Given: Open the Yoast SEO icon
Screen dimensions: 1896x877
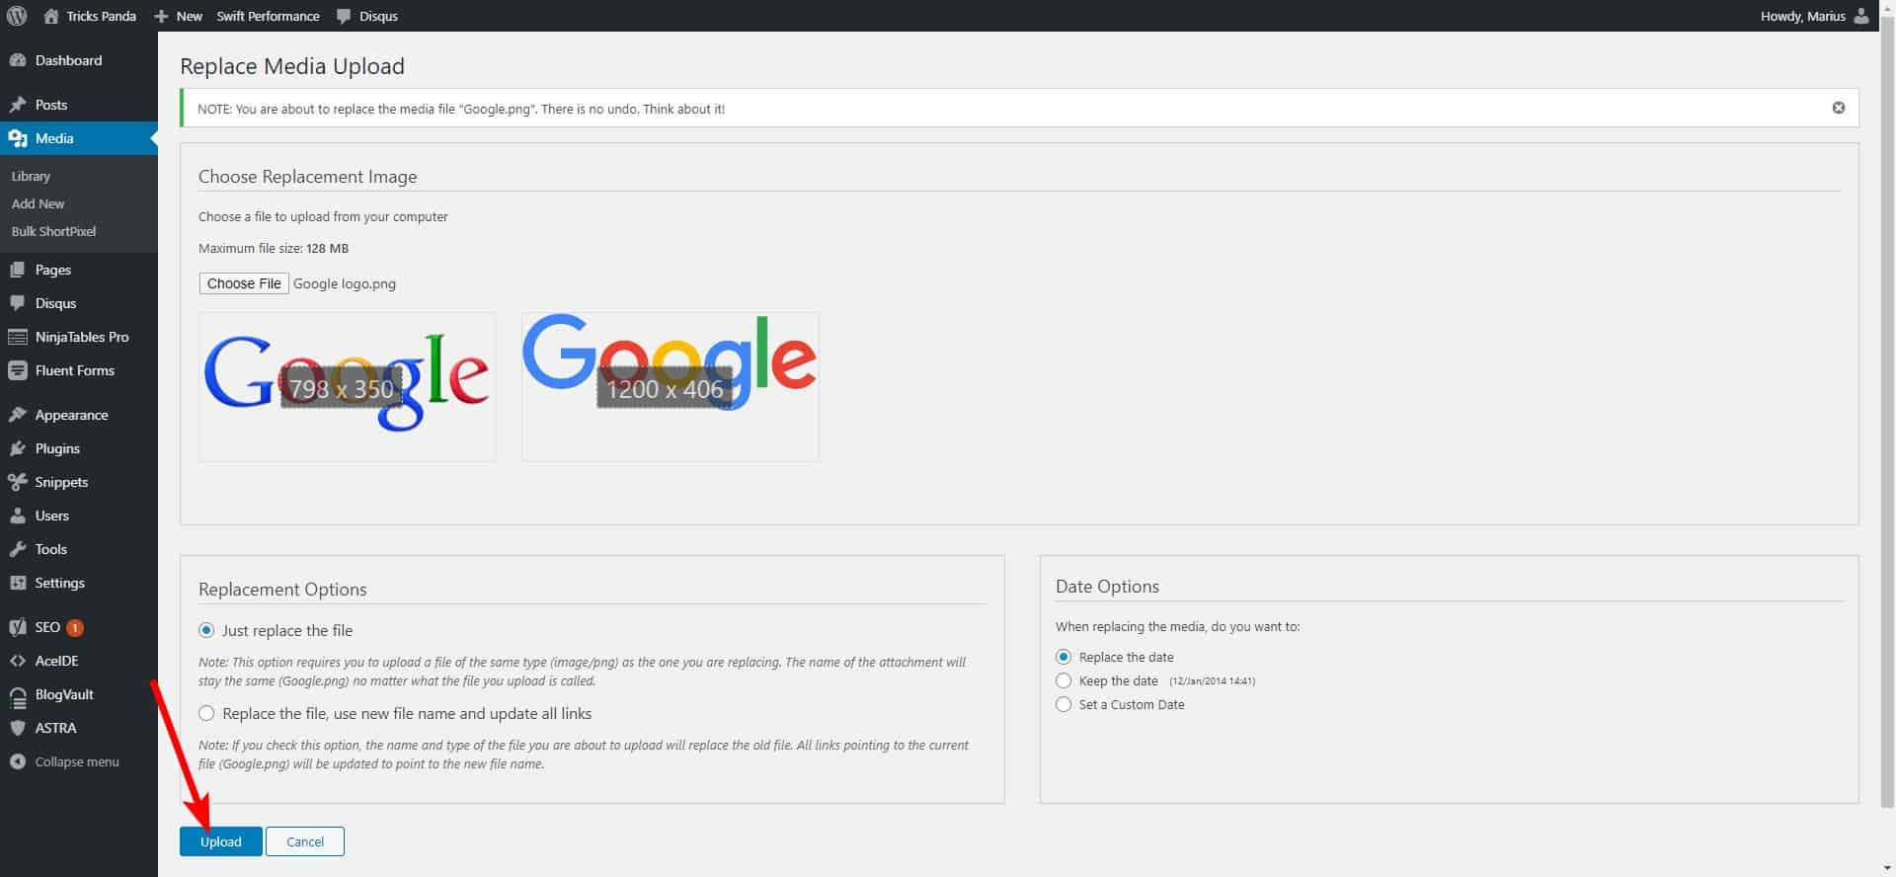Looking at the screenshot, I should [17, 627].
